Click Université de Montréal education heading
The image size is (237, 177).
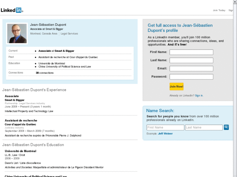point(20,151)
